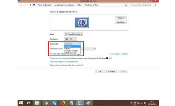Screen dimensions: 175x106
Task: Click the Aplicar button
Action: coord(123,72)
